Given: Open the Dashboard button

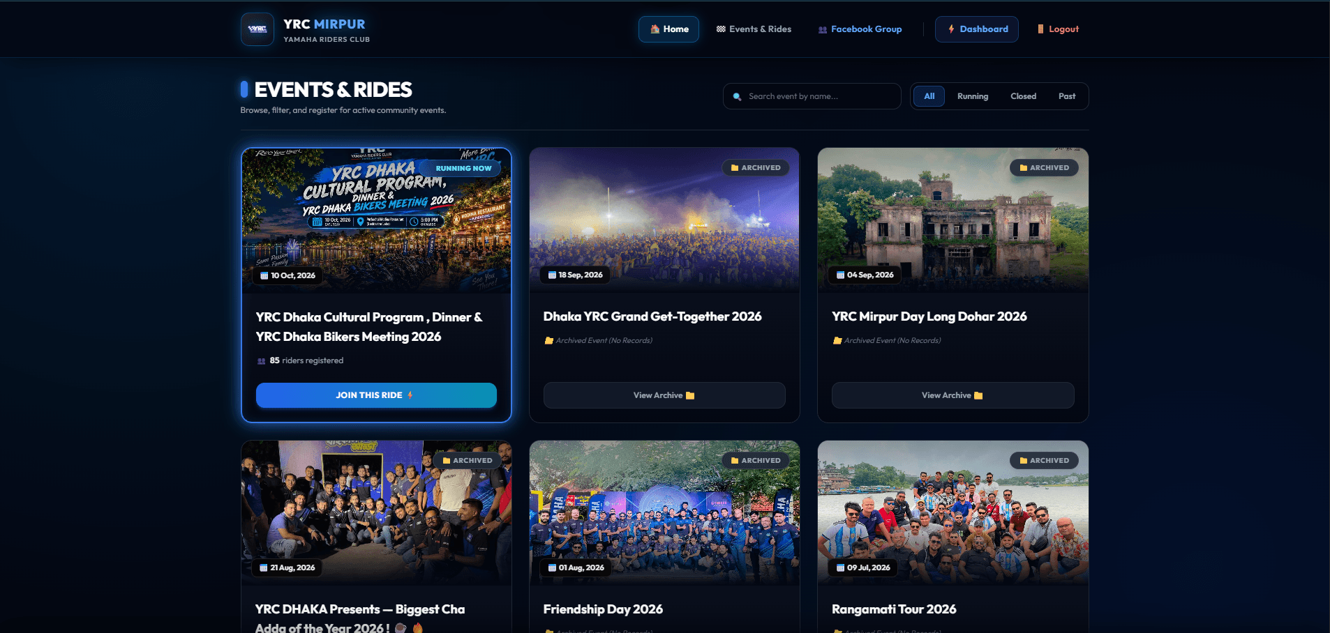Looking at the screenshot, I should pos(977,29).
